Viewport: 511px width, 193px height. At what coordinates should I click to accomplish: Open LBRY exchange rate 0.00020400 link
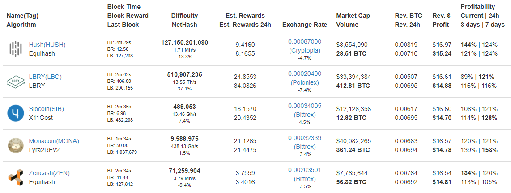pyautogui.click(x=305, y=74)
